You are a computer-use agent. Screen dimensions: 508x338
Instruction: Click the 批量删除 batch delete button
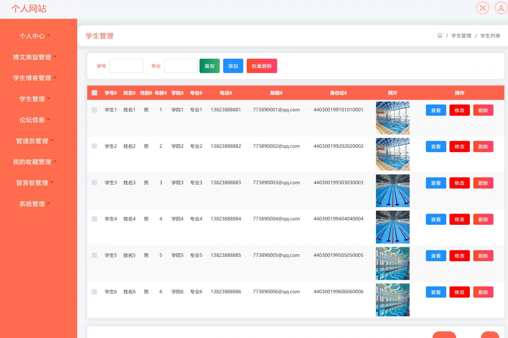(x=262, y=66)
